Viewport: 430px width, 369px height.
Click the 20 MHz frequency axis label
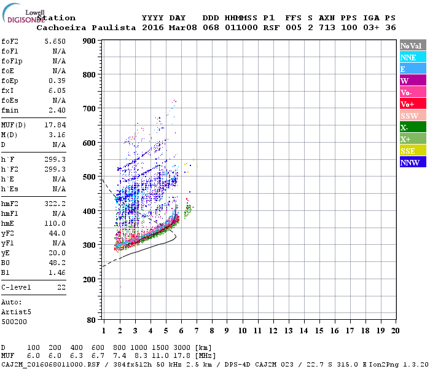tap(395, 331)
